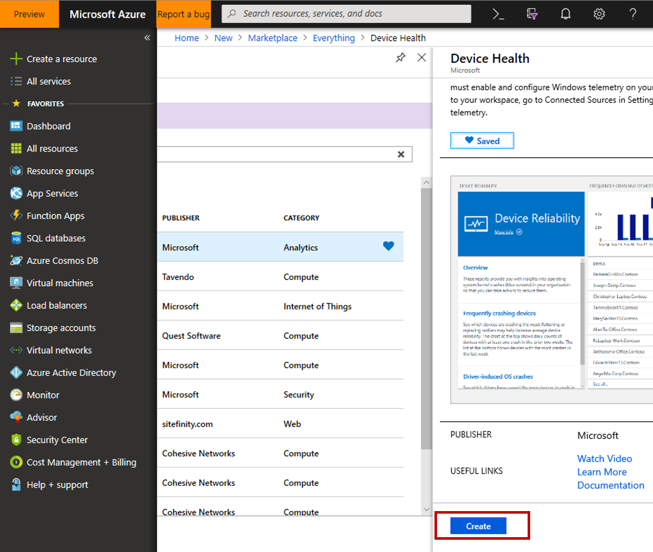Open the Watch Video link
Image resolution: width=653 pixels, height=552 pixels.
604,459
